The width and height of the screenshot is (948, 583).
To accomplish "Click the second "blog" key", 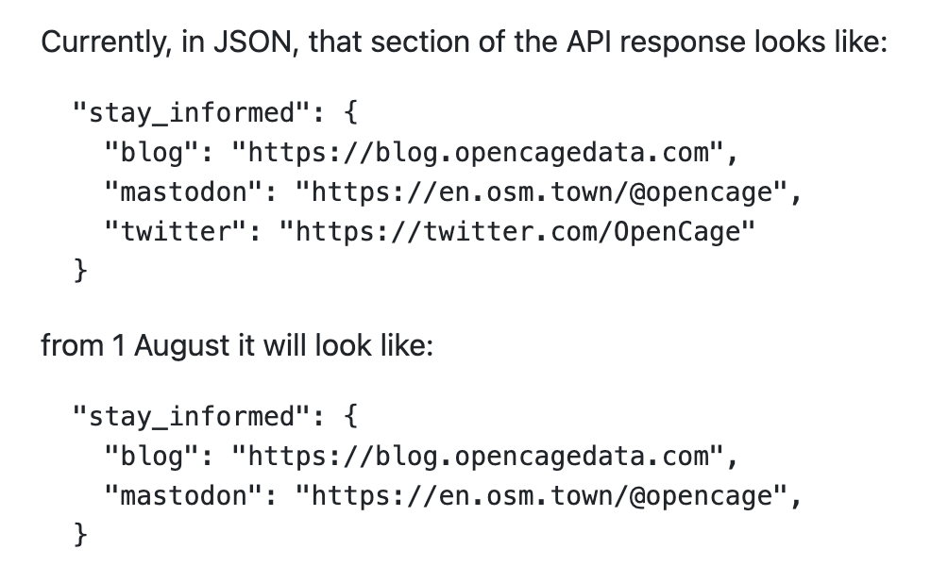I will tap(152, 457).
